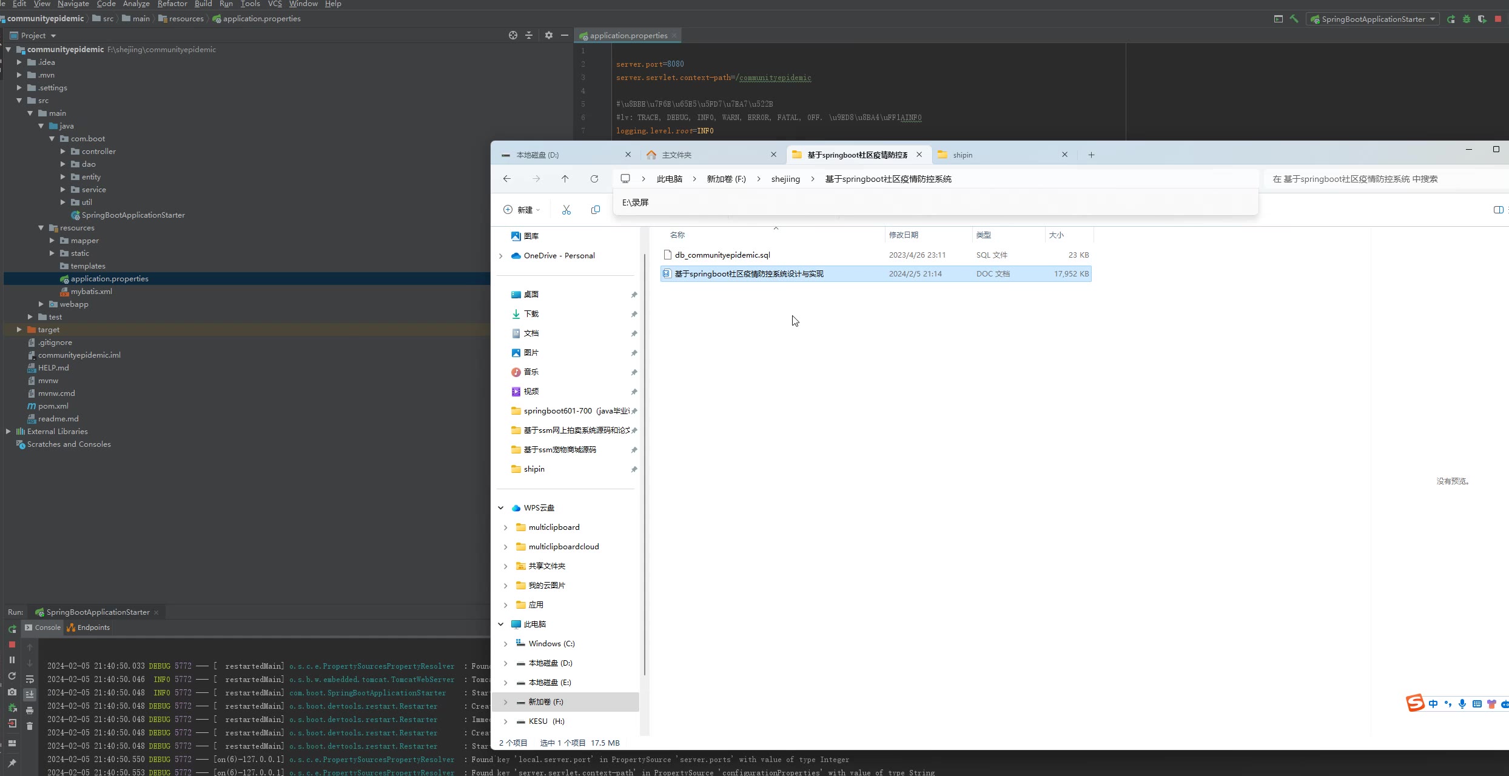Expand External Libraries in the project tree
The image size is (1509, 776).
[x=8, y=432]
